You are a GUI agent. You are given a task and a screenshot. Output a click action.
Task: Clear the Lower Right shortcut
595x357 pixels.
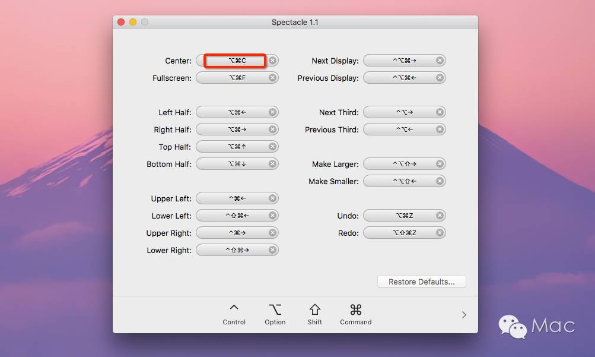pyautogui.click(x=272, y=250)
